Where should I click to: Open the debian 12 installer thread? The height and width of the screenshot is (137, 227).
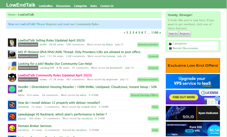pos(59,103)
